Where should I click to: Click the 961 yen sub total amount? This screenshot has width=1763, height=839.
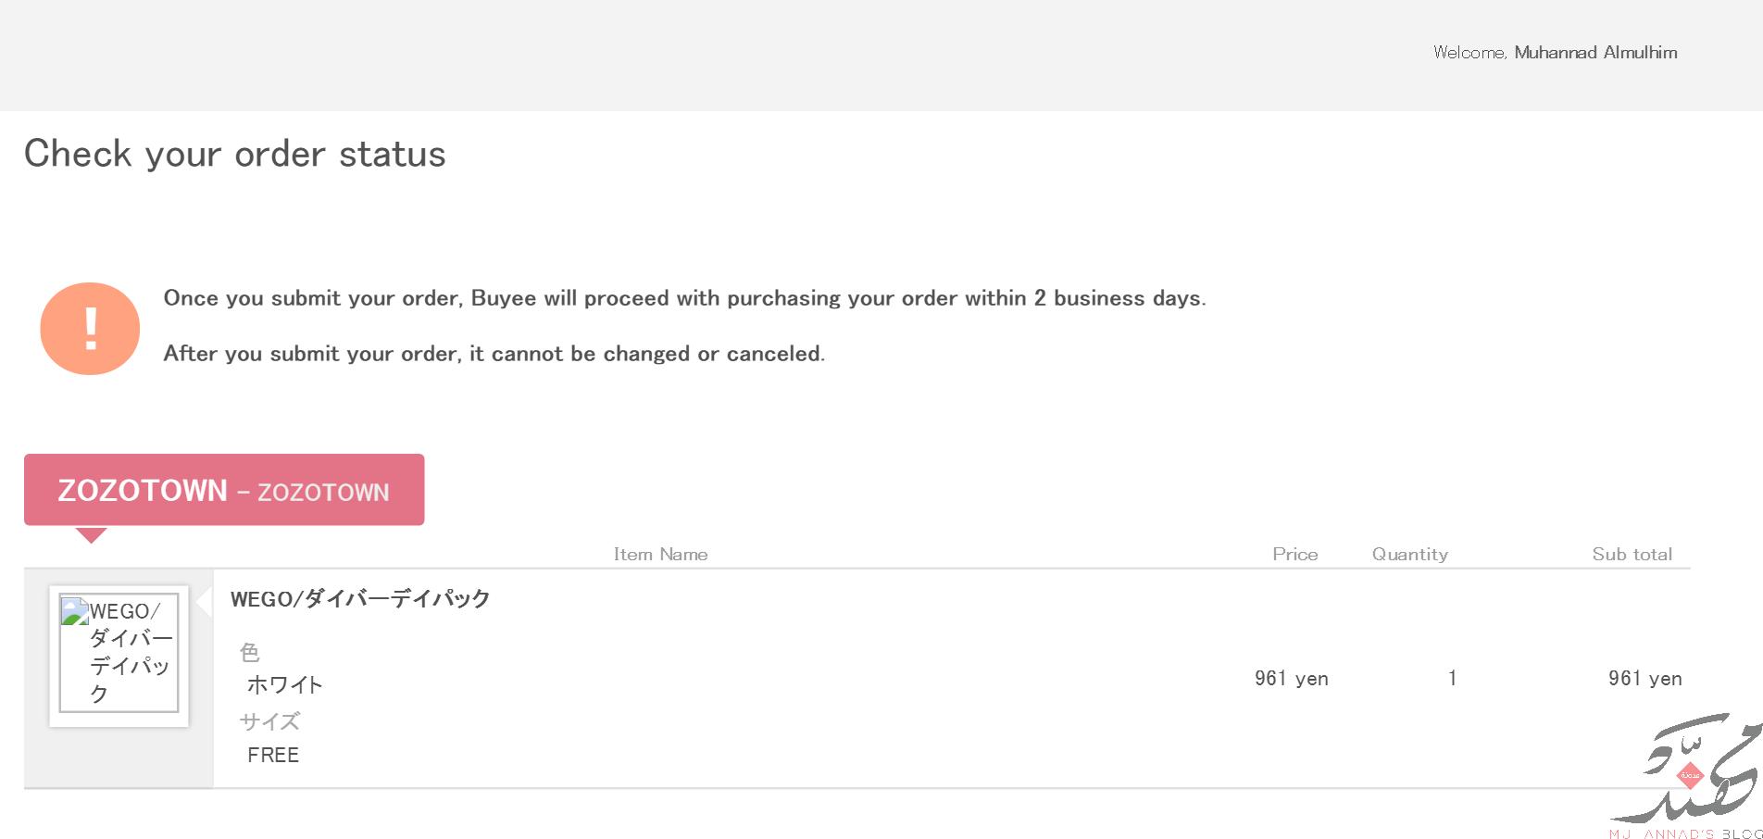1644,679
